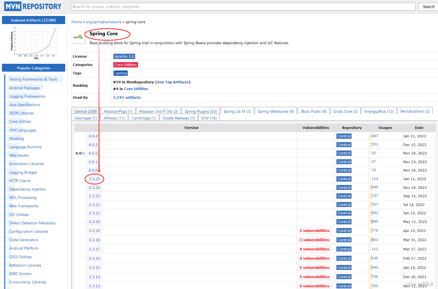Open the Spring Milestones (9) tab
The width and height of the screenshot is (438, 289).
276,111
